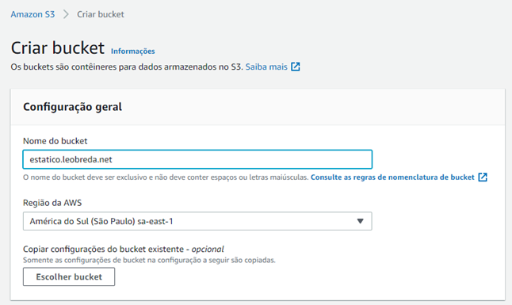Screen dimensions: 512x305
Task: Select the Criar bucket breadcrumb item
Action: (x=100, y=14)
